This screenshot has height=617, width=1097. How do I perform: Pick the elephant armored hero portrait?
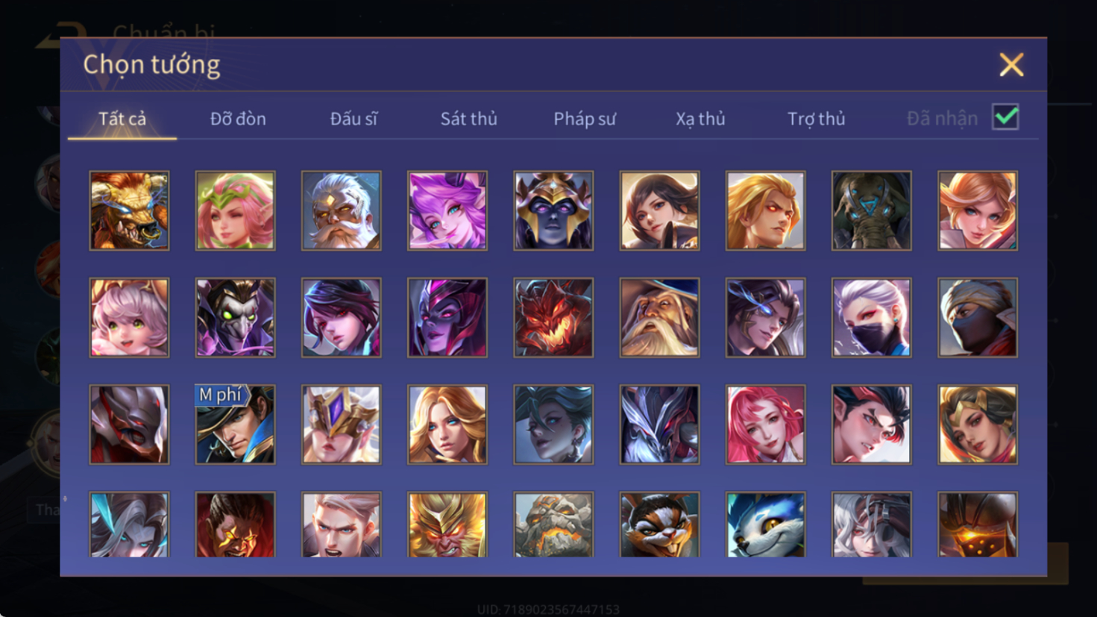(871, 210)
